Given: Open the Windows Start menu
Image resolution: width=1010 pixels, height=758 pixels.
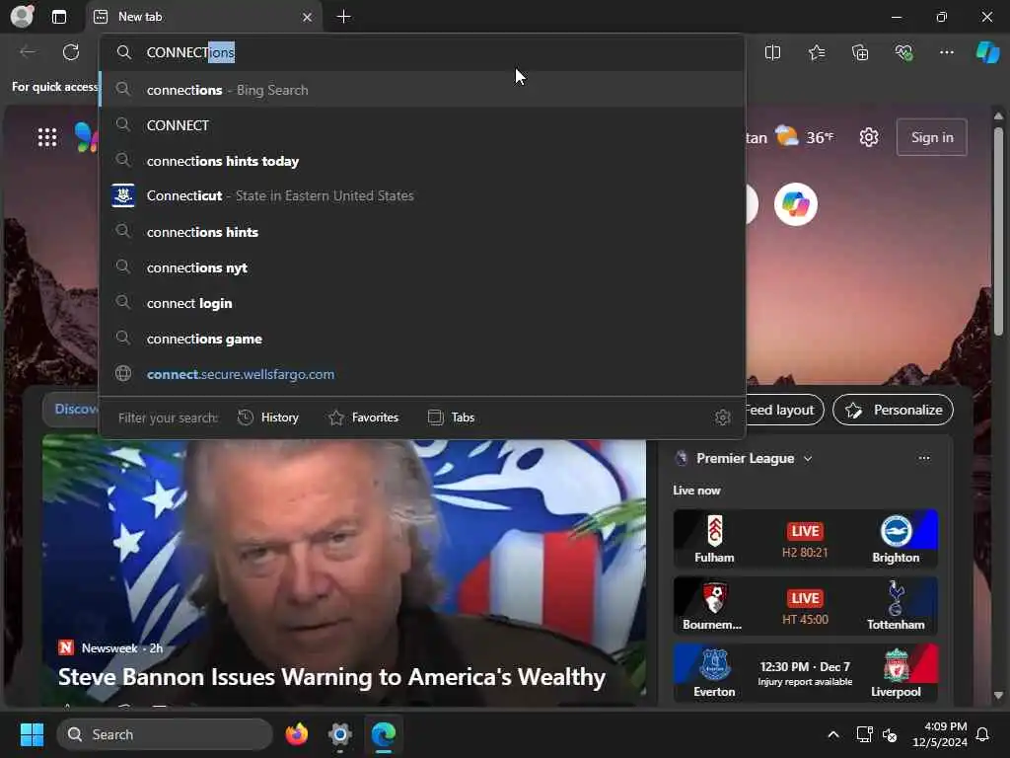Looking at the screenshot, I should pos(32,734).
